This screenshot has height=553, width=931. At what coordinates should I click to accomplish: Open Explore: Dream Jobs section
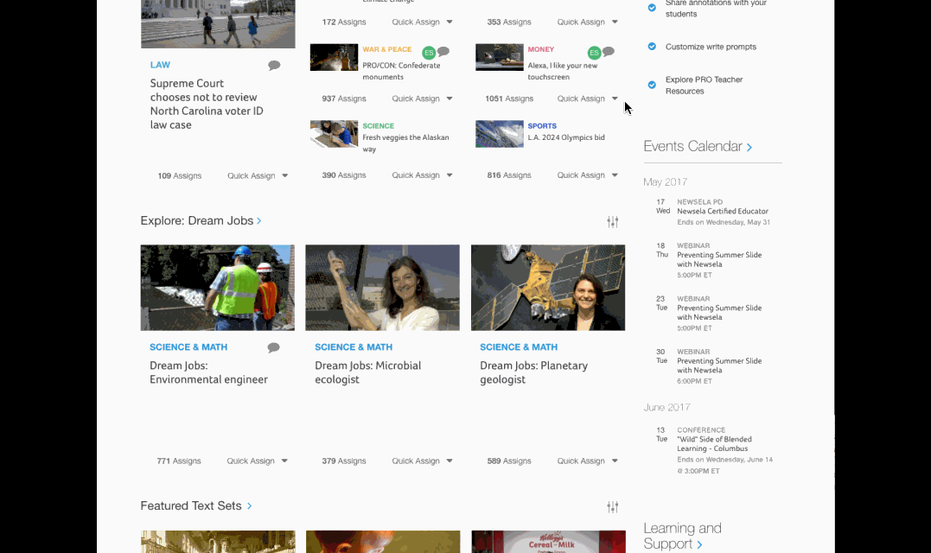click(x=201, y=220)
